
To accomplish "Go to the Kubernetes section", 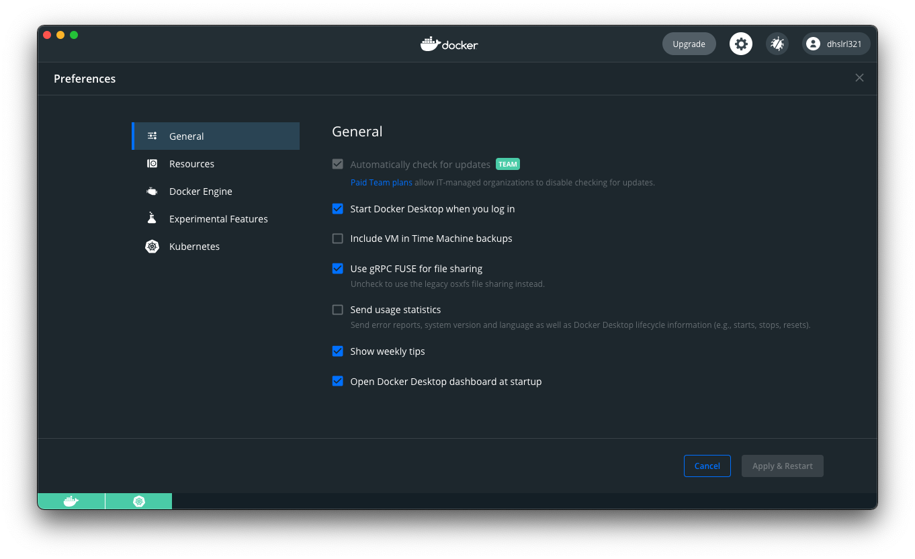I will tap(216, 247).
